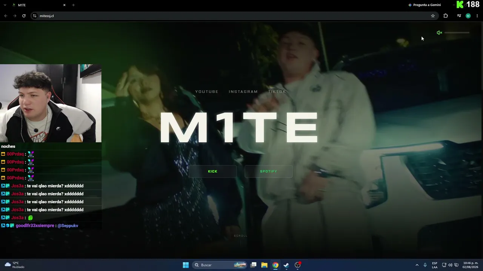Open File Explorer from taskbar
Screen dimensions: 483x271
[x=264, y=265]
